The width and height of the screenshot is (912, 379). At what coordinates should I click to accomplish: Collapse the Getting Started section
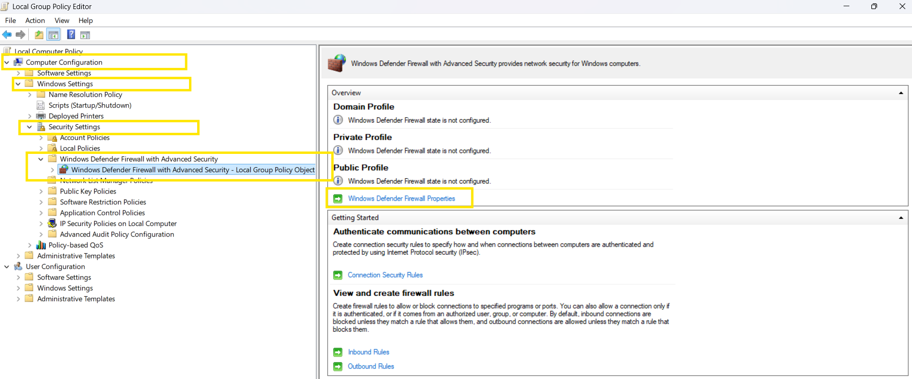[901, 217]
